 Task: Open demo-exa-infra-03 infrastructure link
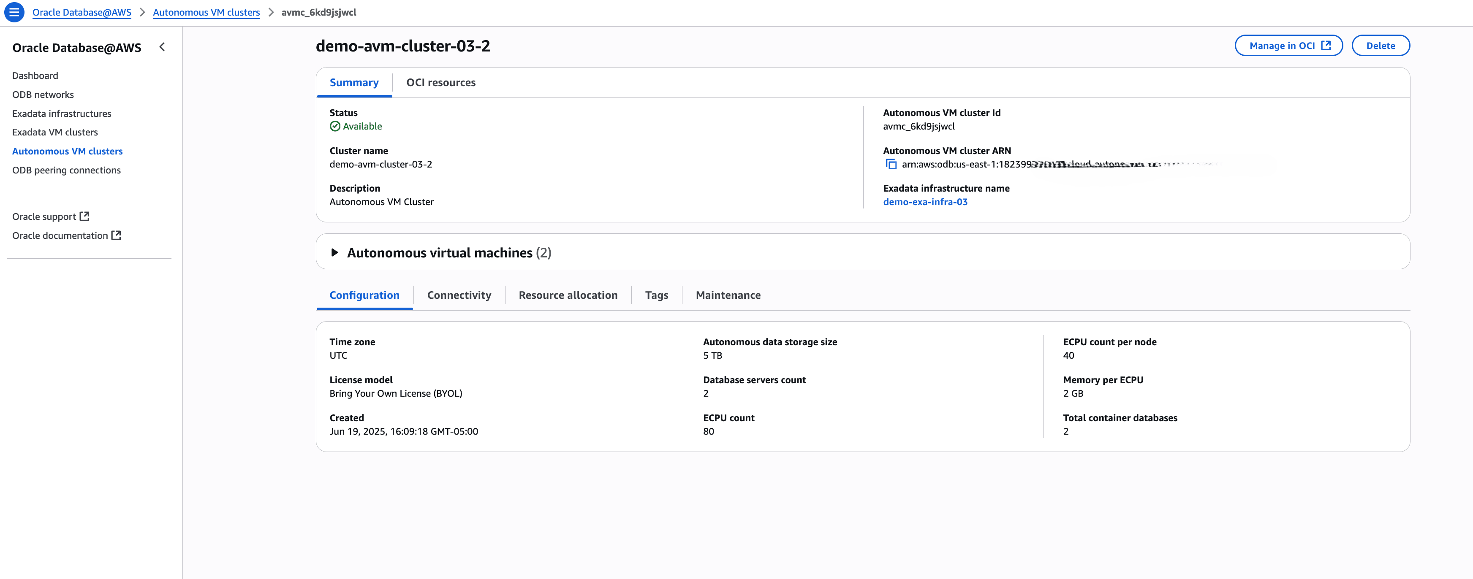click(x=925, y=201)
